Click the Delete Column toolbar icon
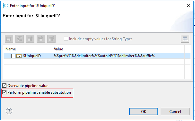This screenshot has width=195, height=121. [x=51, y=39]
